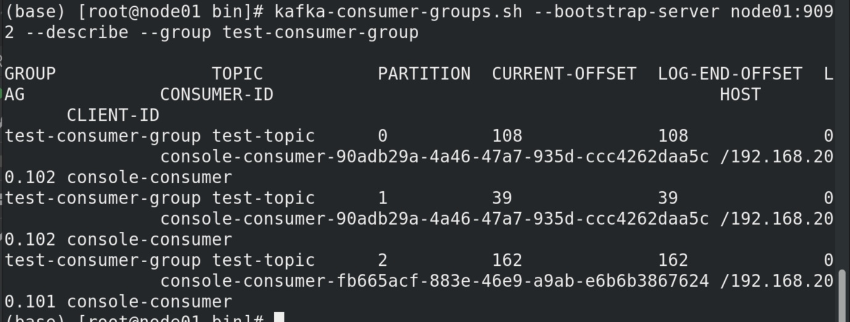Click the cursor block at the prompt
The height and width of the screenshot is (322, 850).
coord(279,318)
